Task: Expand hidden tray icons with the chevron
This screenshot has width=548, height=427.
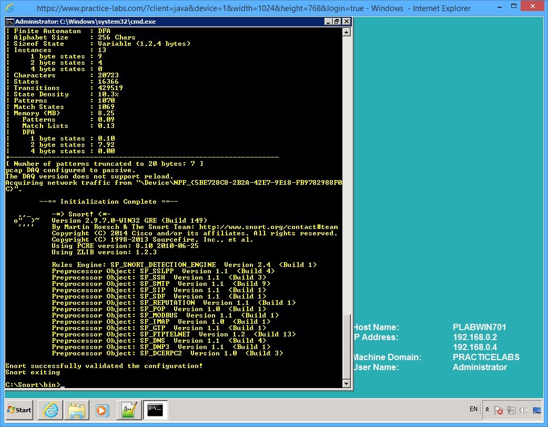Action: click(487, 409)
